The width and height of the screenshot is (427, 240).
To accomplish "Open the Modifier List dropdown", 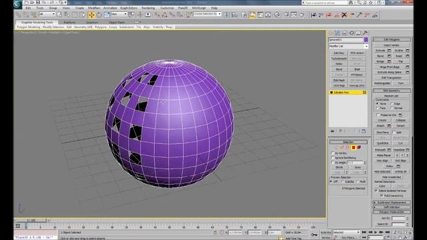I will coord(348,46).
